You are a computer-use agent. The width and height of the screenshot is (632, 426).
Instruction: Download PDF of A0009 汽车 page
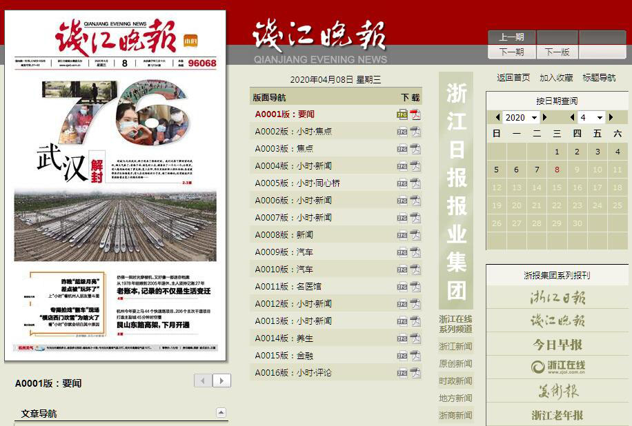click(415, 252)
